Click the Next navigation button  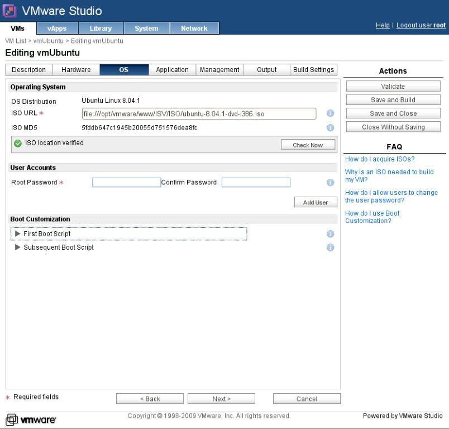tap(221, 399)
